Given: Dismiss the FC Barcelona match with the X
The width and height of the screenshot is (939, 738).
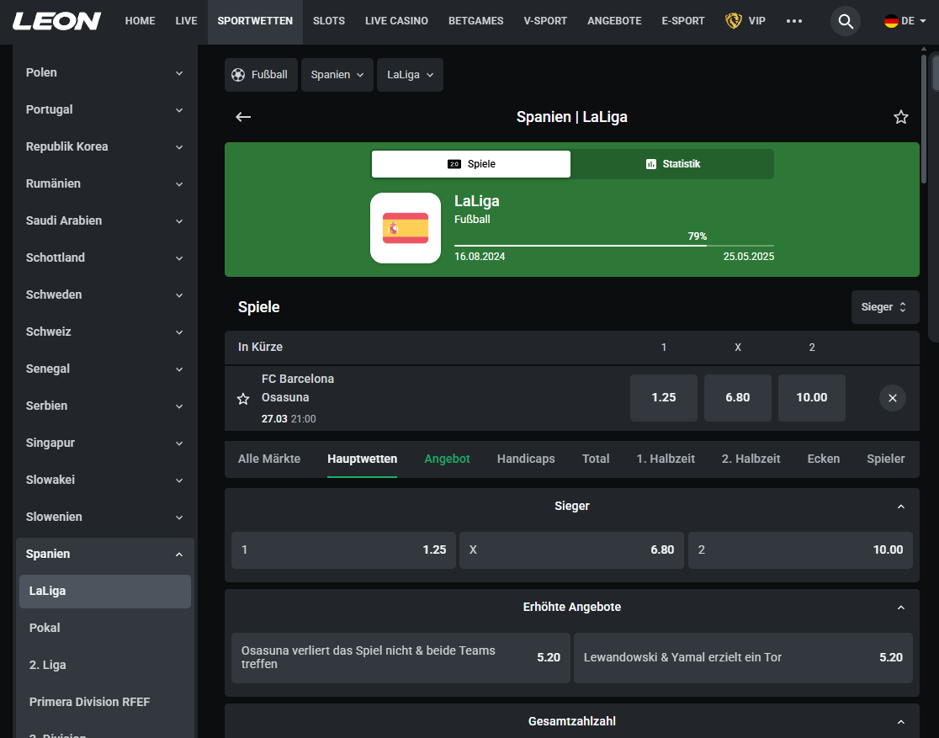Looking at the screenshot, I should tap(892, 398).
